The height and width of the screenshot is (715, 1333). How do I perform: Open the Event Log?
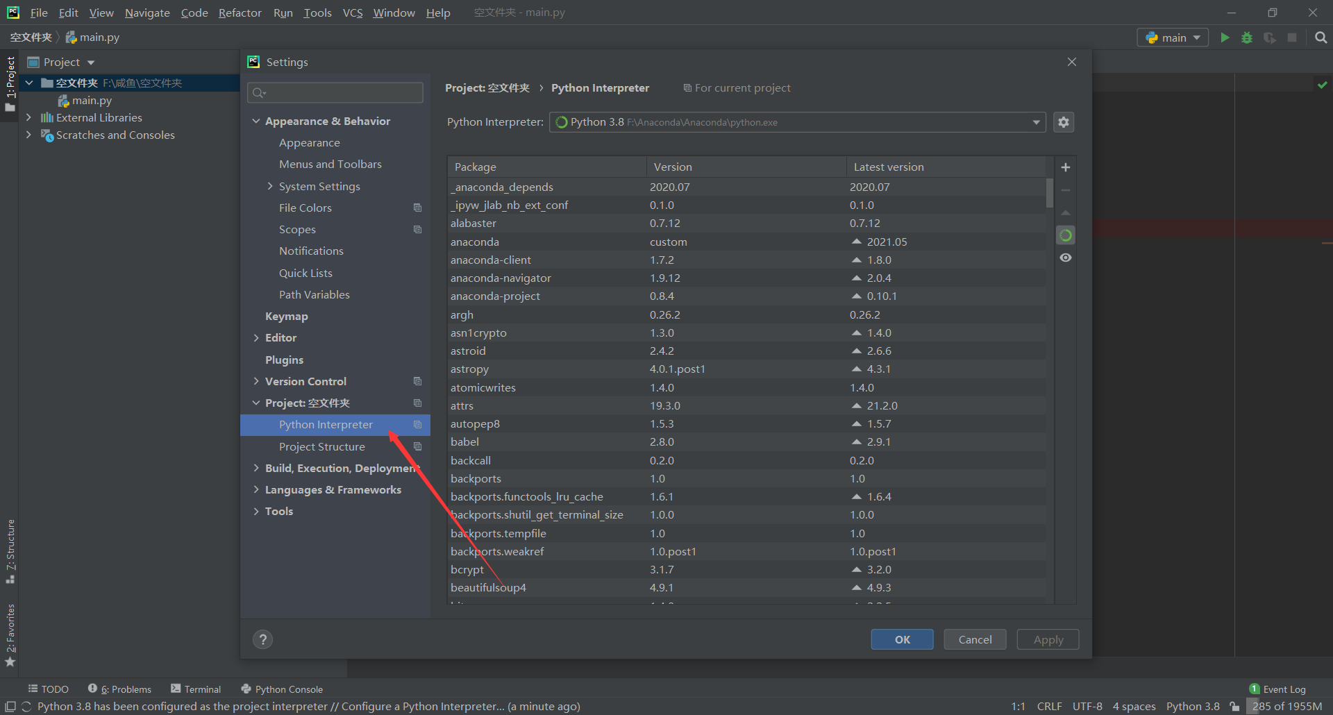pyautogui.click(x=1277, y=689)
